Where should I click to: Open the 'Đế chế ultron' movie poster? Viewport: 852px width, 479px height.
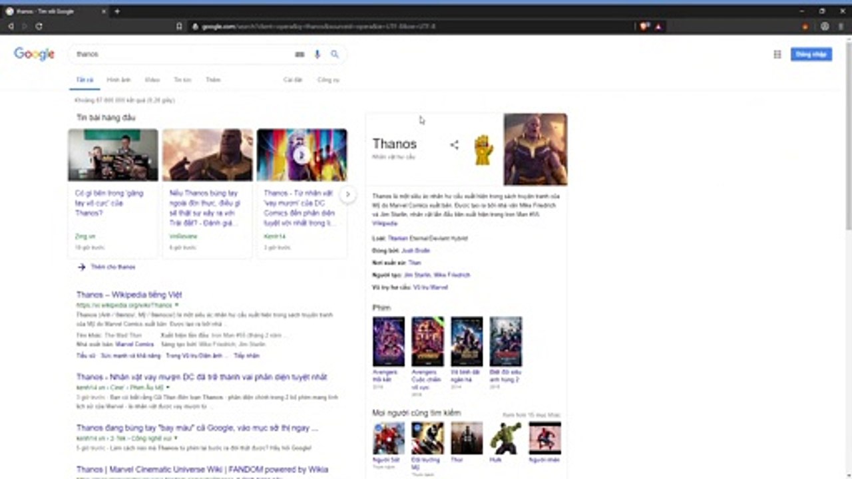click(506, 341)
